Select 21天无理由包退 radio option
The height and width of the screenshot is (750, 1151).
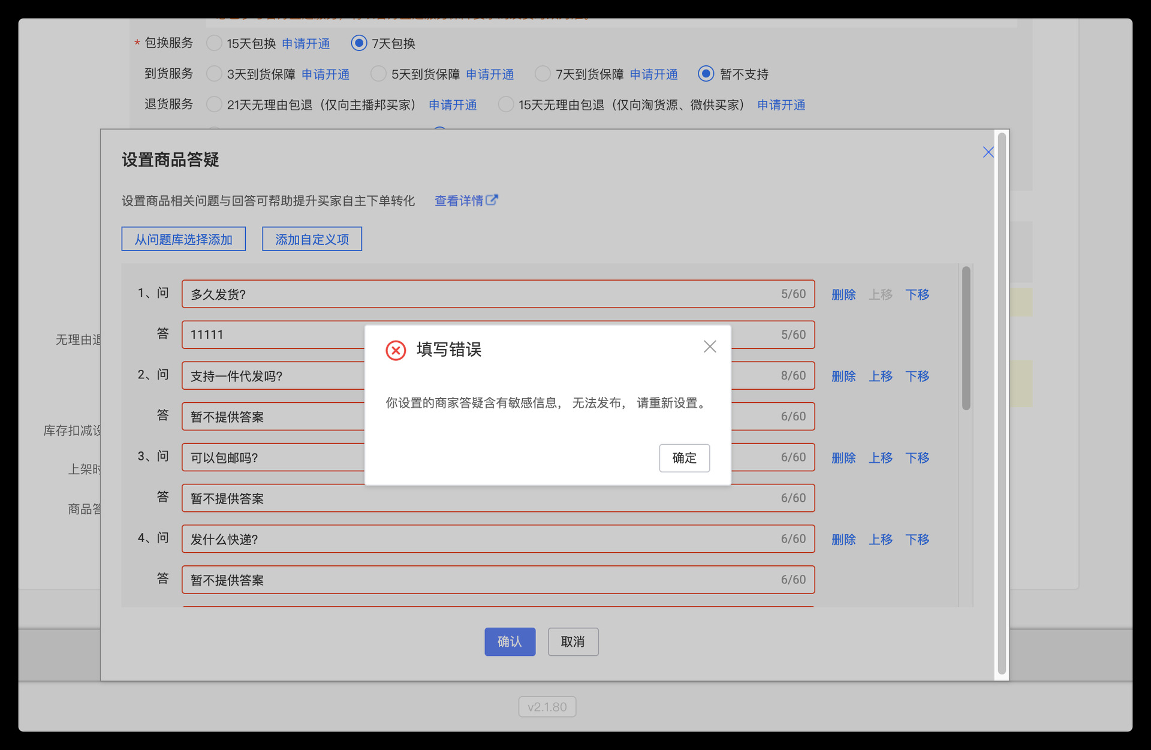coord(214,104)
